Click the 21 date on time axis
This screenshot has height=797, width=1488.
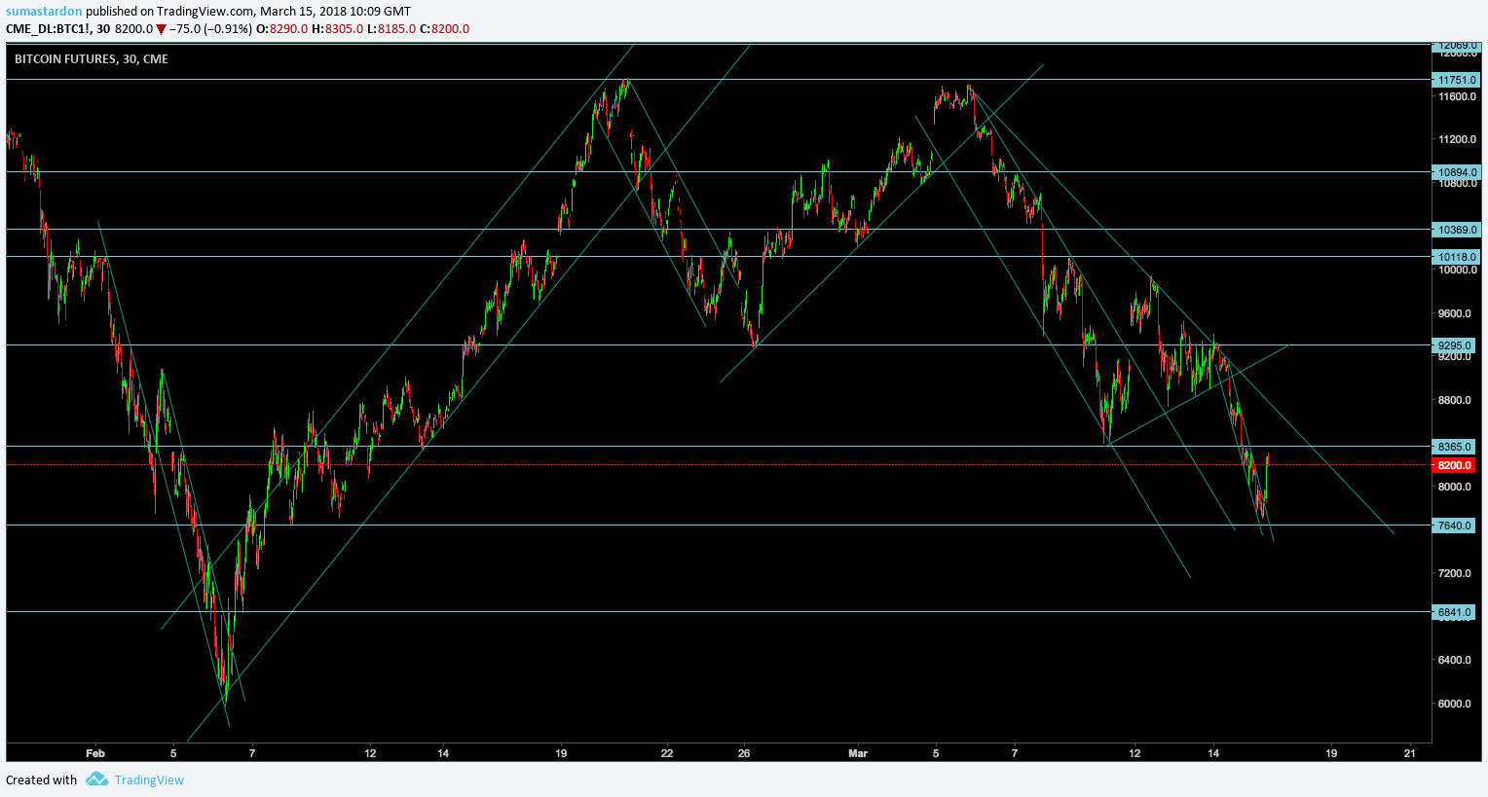[1410, 753]
